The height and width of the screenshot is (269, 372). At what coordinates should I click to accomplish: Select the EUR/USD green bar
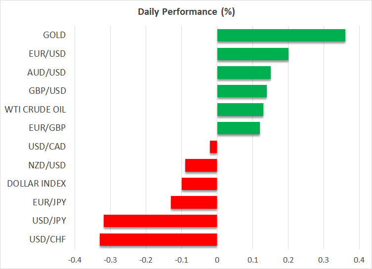pos(252,54)
